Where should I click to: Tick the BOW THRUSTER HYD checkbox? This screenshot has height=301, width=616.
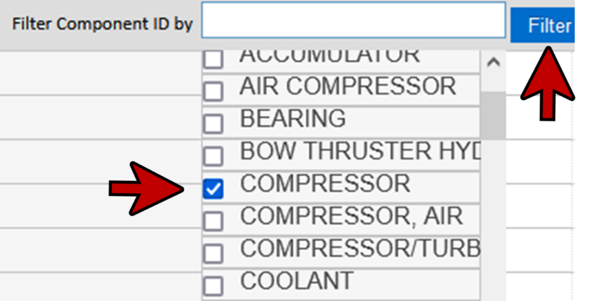213,156
